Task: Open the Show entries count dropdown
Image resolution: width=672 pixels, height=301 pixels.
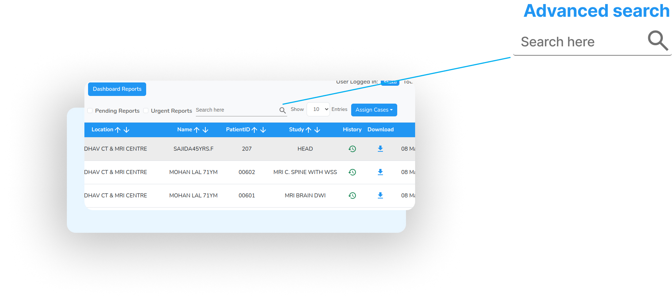Action: click(318, 109)
